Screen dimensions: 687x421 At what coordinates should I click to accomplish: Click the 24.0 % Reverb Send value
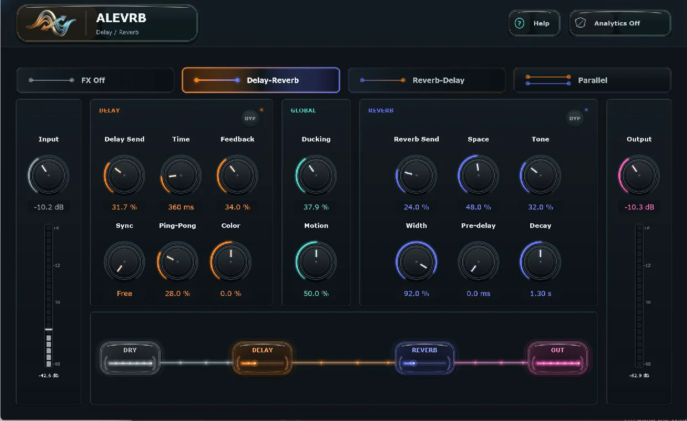(416, 207)
